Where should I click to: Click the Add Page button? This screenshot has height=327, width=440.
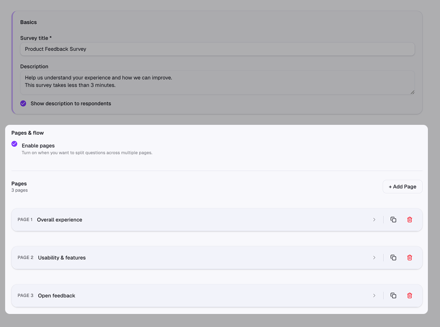click(x=402, y=186)
